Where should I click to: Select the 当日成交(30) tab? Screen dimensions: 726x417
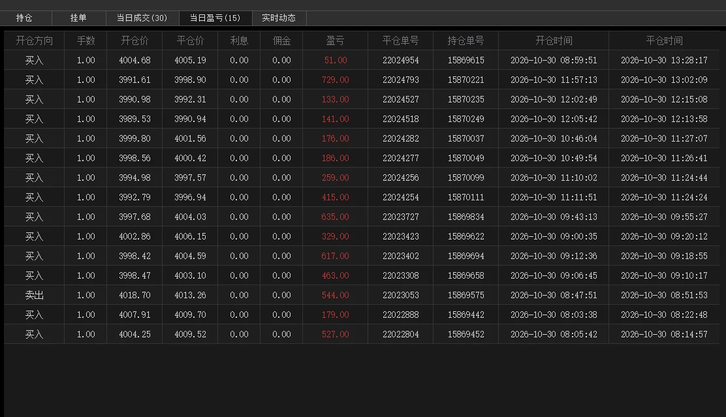pos(142,18)
